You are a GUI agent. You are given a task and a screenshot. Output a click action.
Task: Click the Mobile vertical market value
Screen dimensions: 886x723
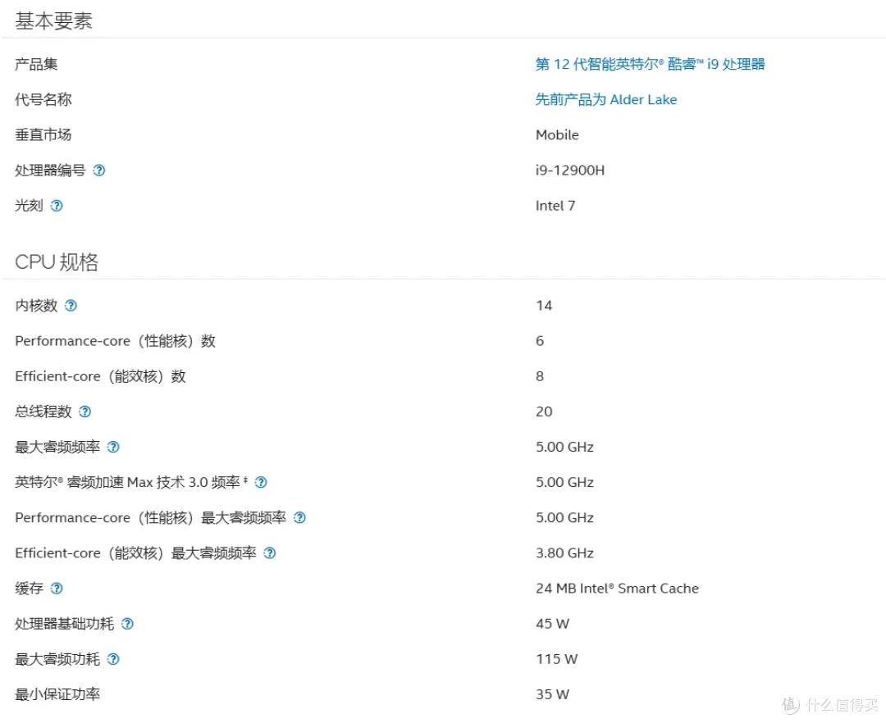[556, 135]
